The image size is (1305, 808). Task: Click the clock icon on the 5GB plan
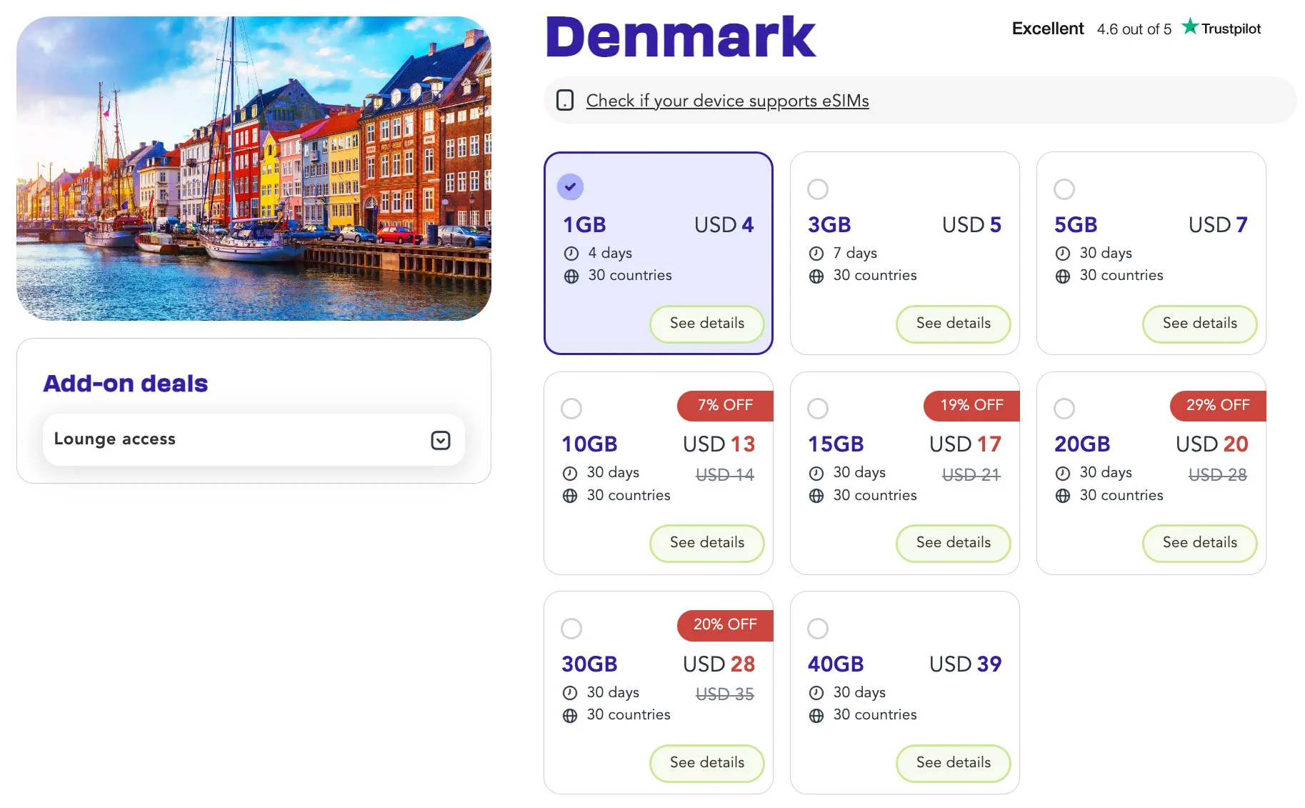coord(1062,254)
